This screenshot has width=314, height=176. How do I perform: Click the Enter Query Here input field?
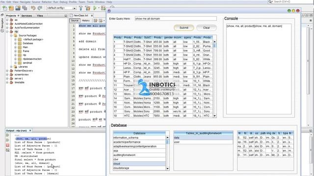176,19
